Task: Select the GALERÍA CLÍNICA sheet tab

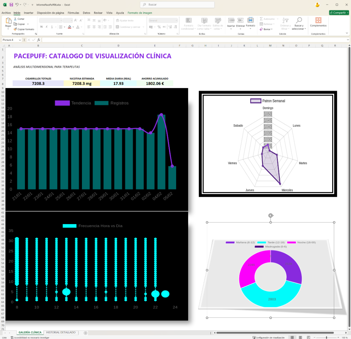Action: (x=30, y=332)
